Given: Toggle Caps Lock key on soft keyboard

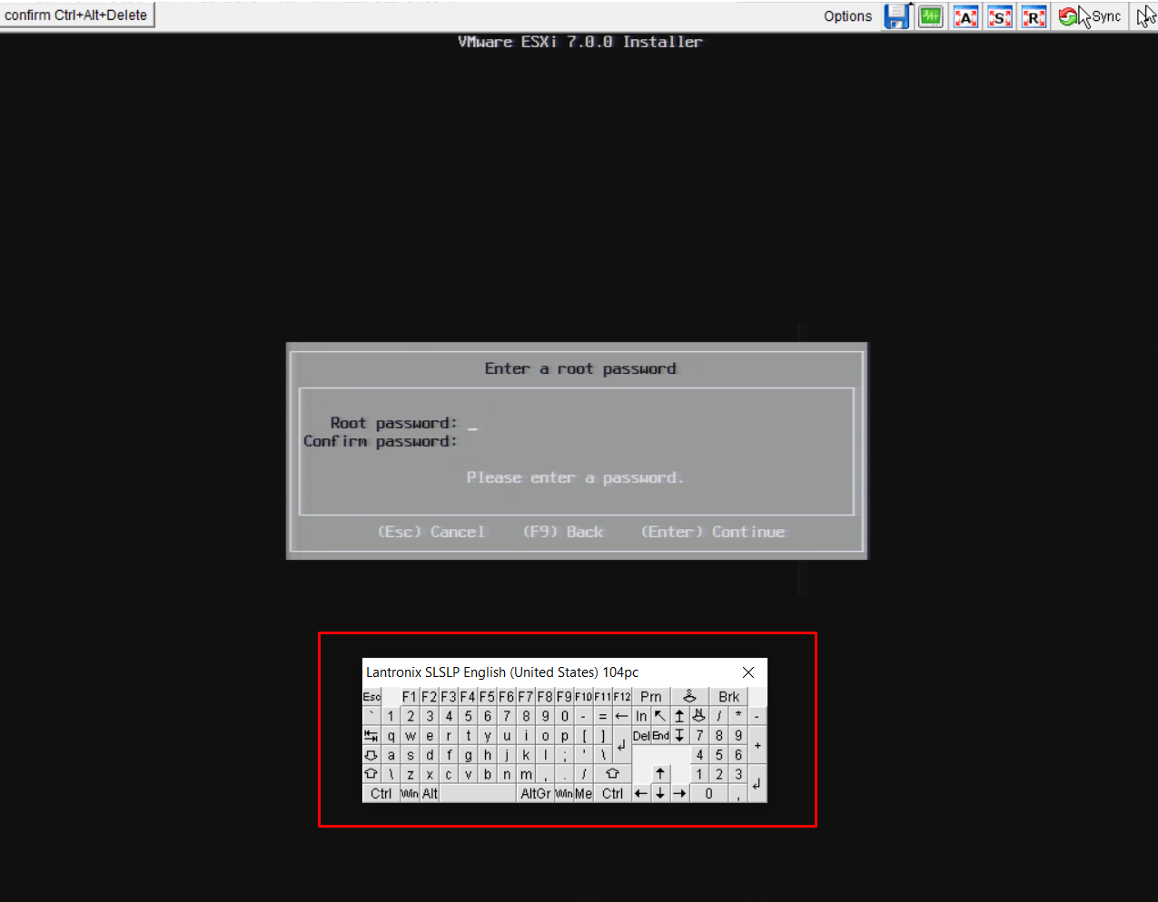Looking at the screenshot, I should [371, 755].
